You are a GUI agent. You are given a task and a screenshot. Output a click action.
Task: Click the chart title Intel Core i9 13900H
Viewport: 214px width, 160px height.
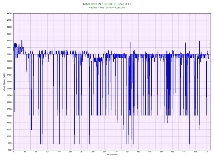point(107,4)
